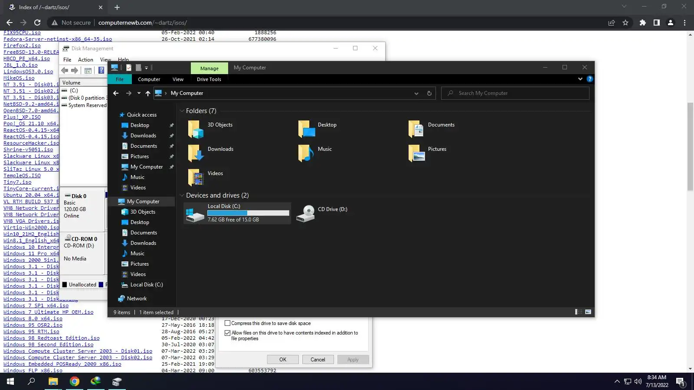Reload the Chrome page
Image resolution: width=694 pixels, height=390 pixels.
click(37, 23)
